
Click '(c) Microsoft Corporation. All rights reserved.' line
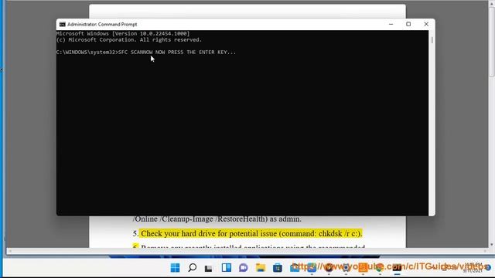[x=129, y=39]
